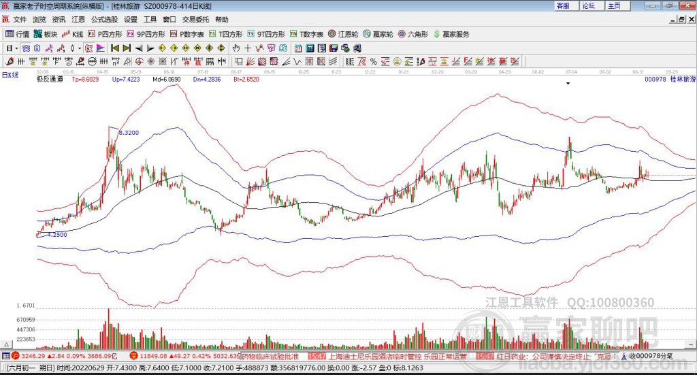The image size is (697, 375).
Task: Open the 江恩 menu
Action: pos(78,20)
